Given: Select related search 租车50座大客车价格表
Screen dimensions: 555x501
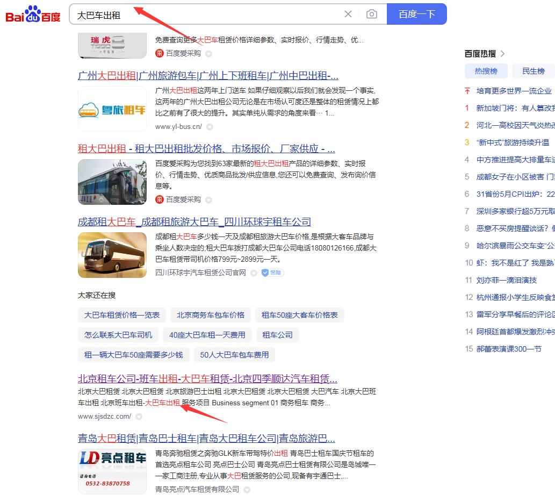Looking at the screenshot, I should coord(299,315).
